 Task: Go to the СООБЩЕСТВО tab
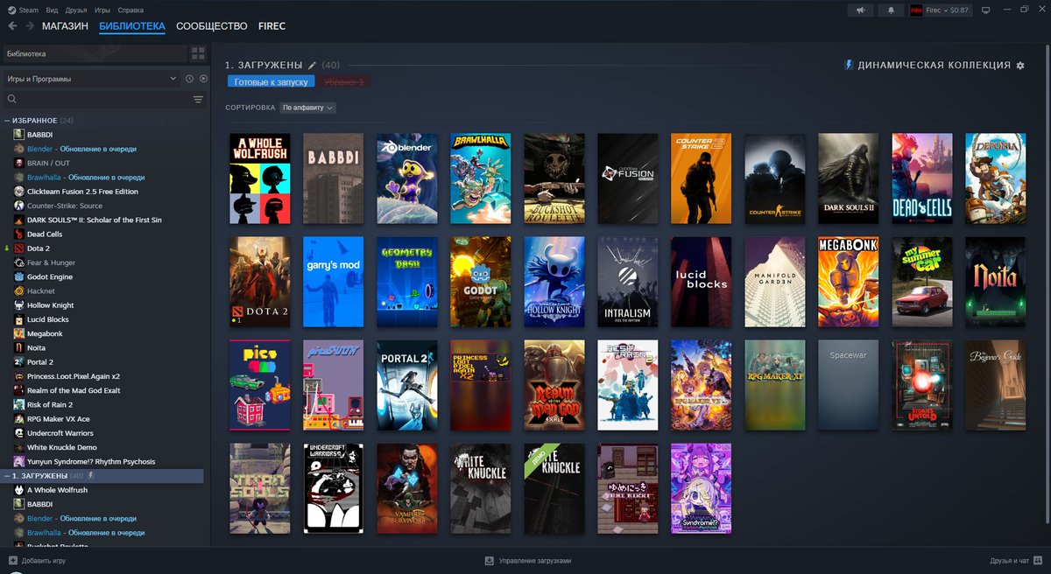pos(211,26)
